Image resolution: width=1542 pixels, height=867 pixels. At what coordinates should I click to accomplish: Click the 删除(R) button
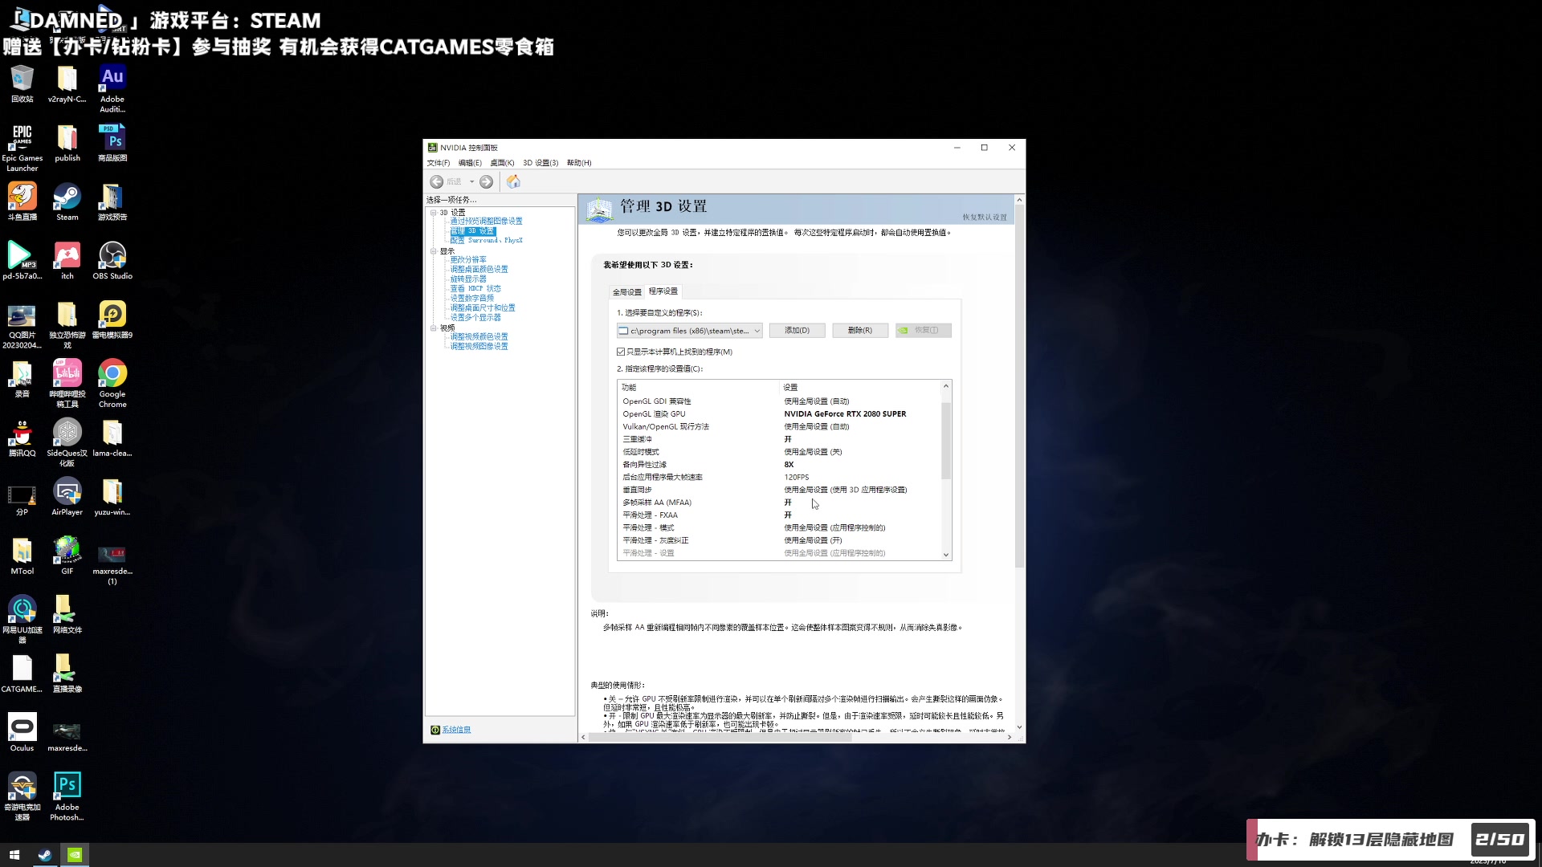pyautogui.click(x=860, y=331)
